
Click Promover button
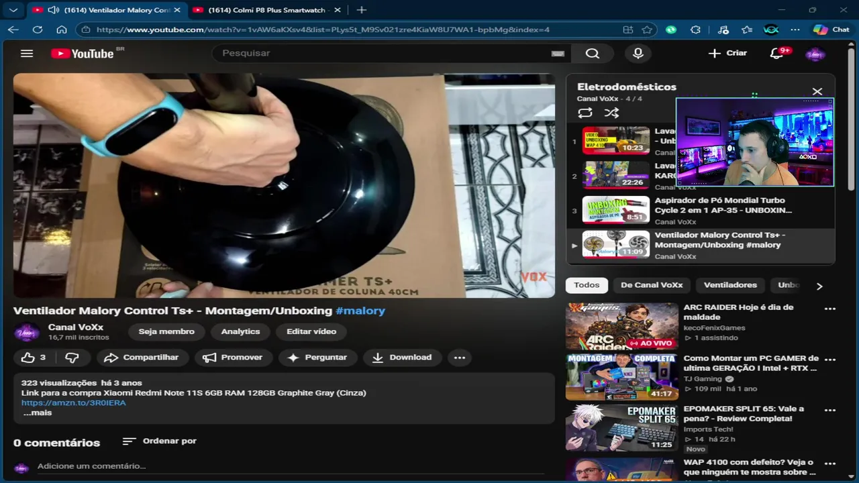pyautogui.click(x=233, y=358)
